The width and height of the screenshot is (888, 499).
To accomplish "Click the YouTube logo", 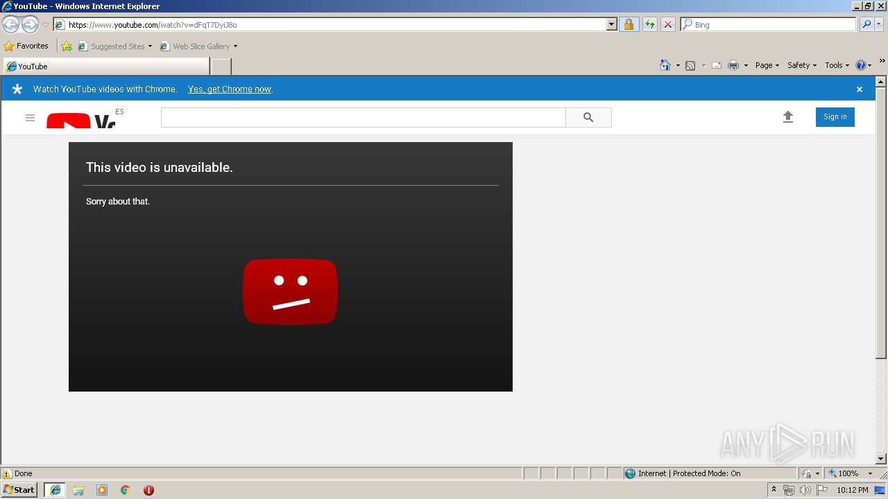I will click(81, 121).
